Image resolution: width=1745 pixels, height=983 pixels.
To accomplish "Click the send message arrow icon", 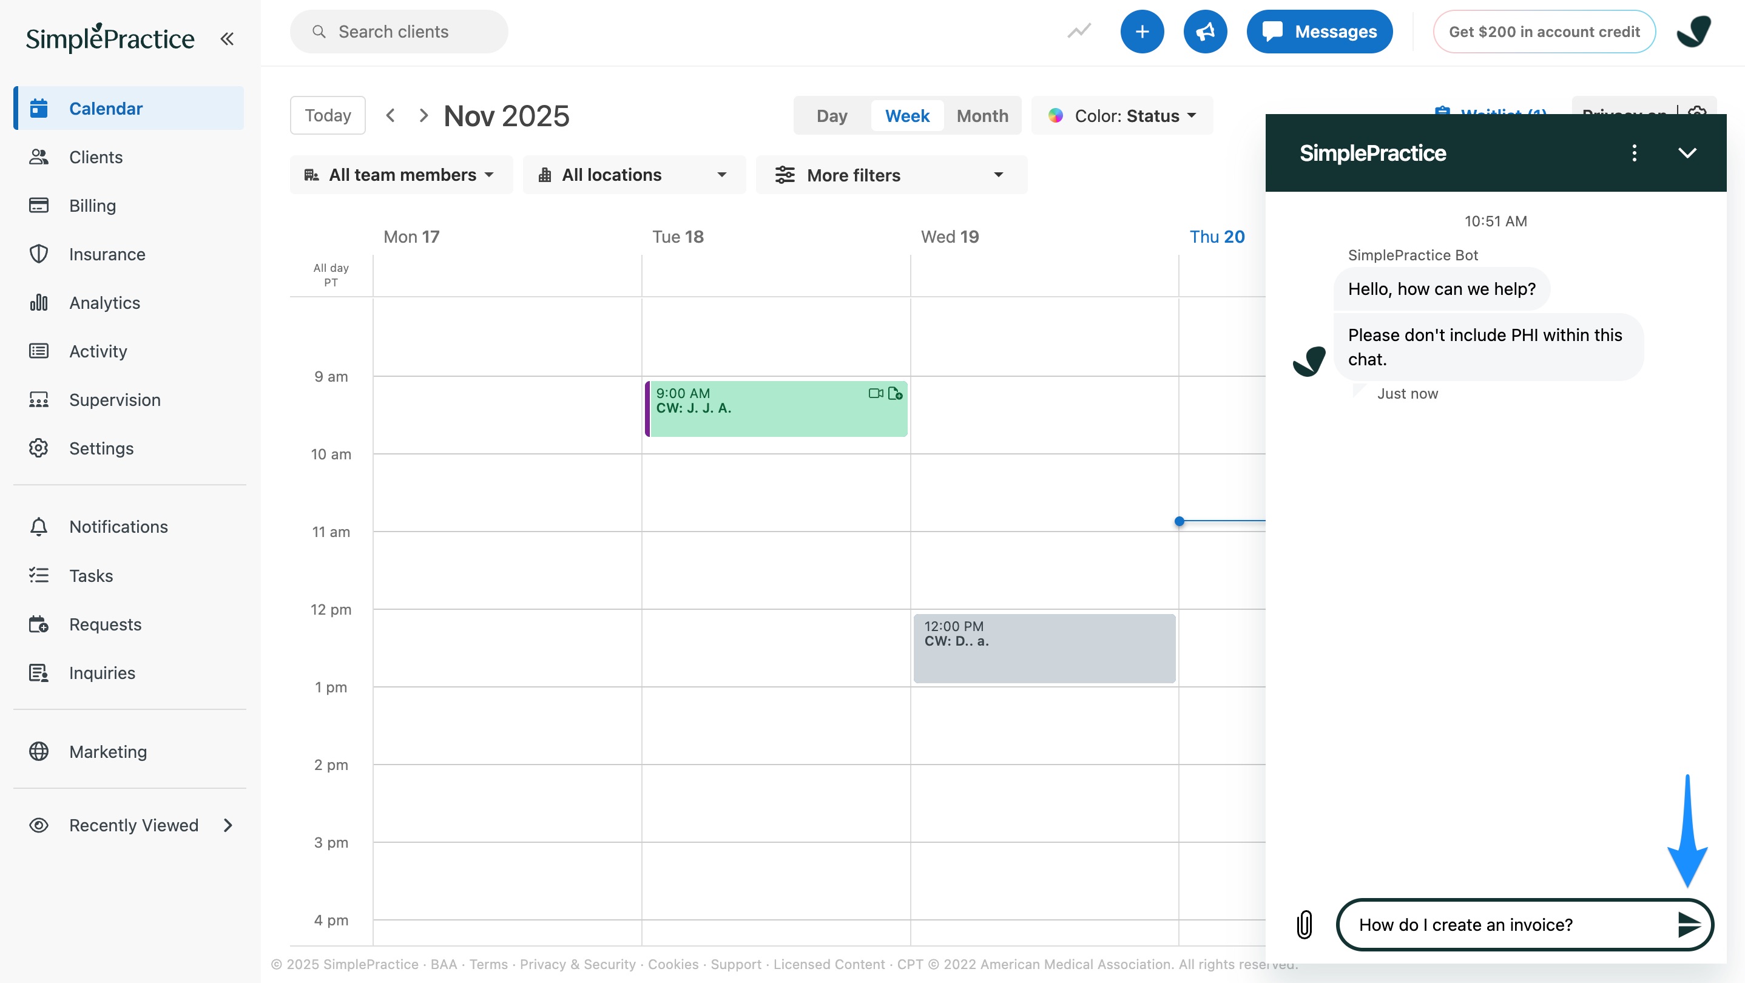I will [x=1687, y=924].
